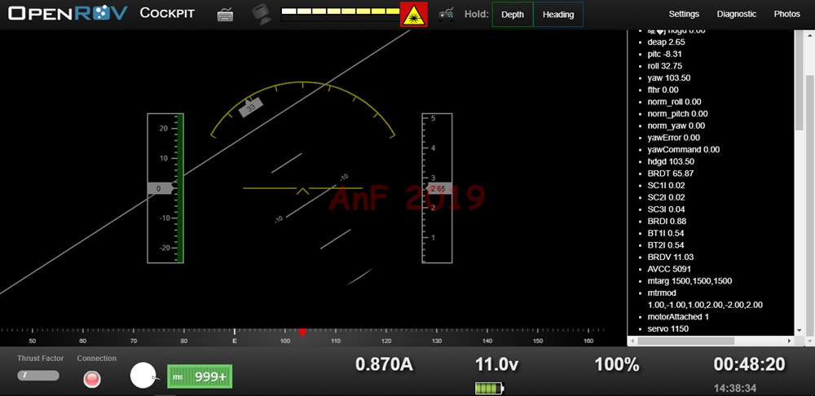Click the white round compass indicator
Screen dimensions: 815x396
(x=143, y=375)
